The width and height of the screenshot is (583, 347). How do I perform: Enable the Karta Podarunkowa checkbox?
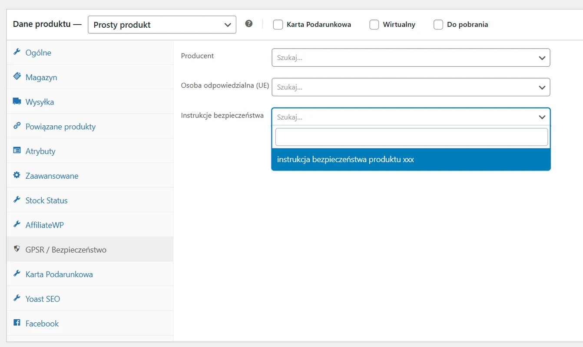click(278, 25)
